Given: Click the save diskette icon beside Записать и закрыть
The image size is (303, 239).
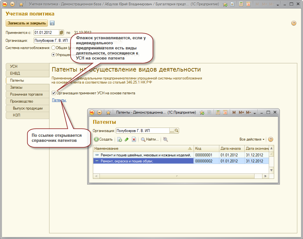Looking at the screenshot, I should (52, 23).
